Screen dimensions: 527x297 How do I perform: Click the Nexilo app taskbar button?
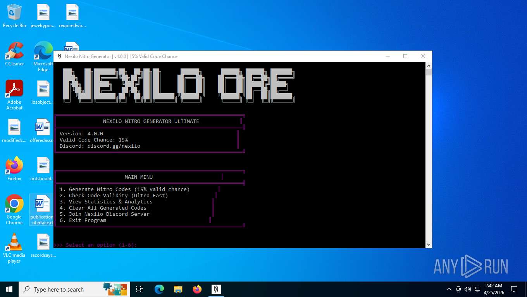(216, 289)
